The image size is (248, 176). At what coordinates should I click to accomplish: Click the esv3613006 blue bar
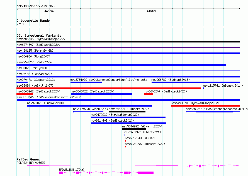pos(128,100)
